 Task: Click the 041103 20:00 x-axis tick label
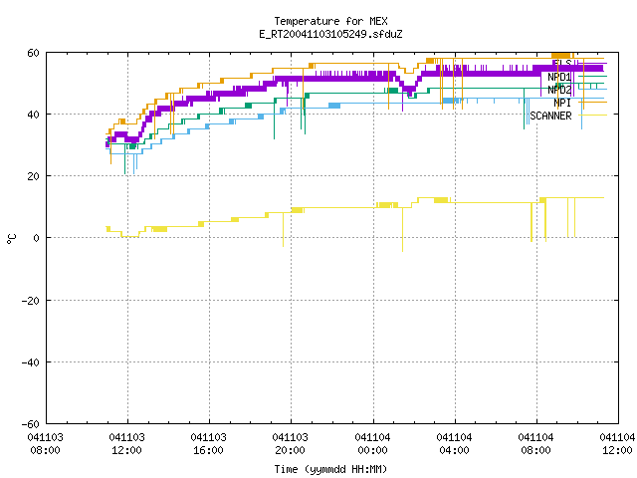pos(290,444)
